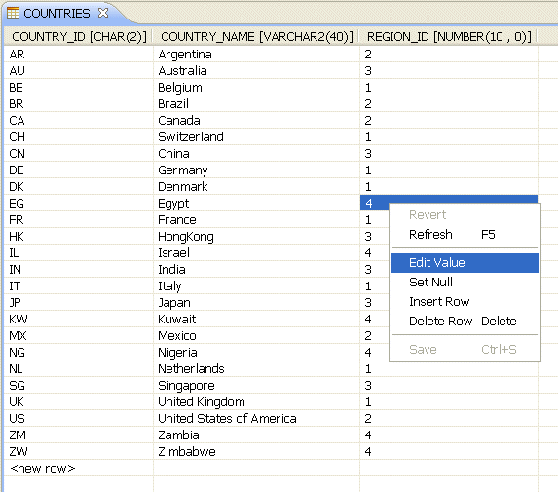This screenshot has width=558, height=492.
Task: Click the BE country ID cell
Action: pos(79,88)
